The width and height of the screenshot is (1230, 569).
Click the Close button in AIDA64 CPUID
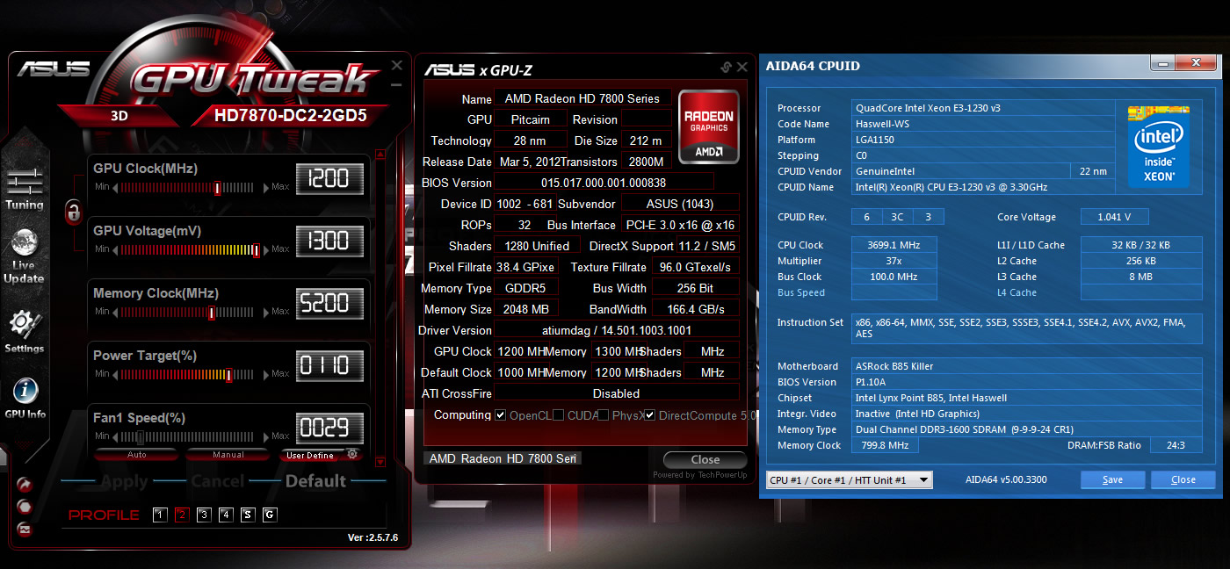1183,480
